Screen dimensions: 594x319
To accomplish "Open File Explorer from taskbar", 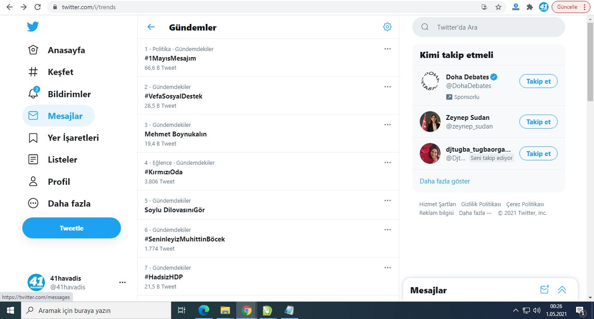I will pyautogui.click(x=225, y=310).
